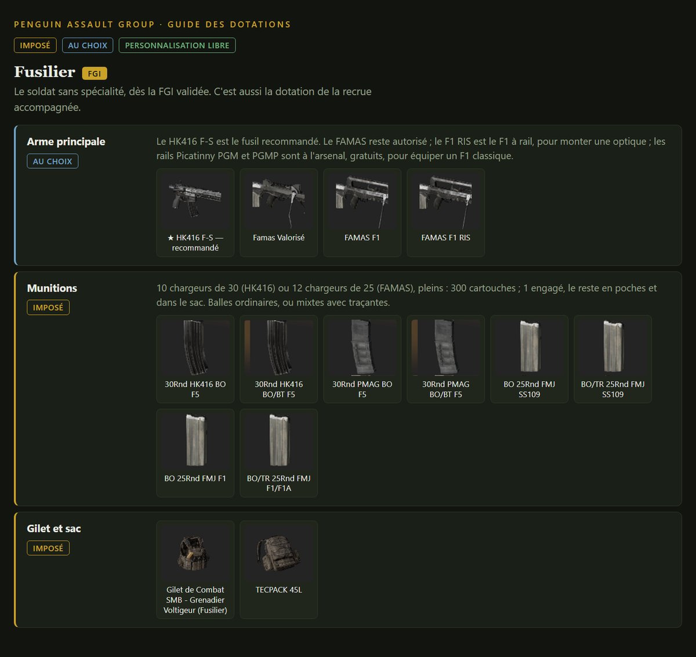The image size is (696, 657).
Task: Click the 30Rnd HK416 BO F5 magazine image
Action: pyautogui.click(x=195, y=347)
